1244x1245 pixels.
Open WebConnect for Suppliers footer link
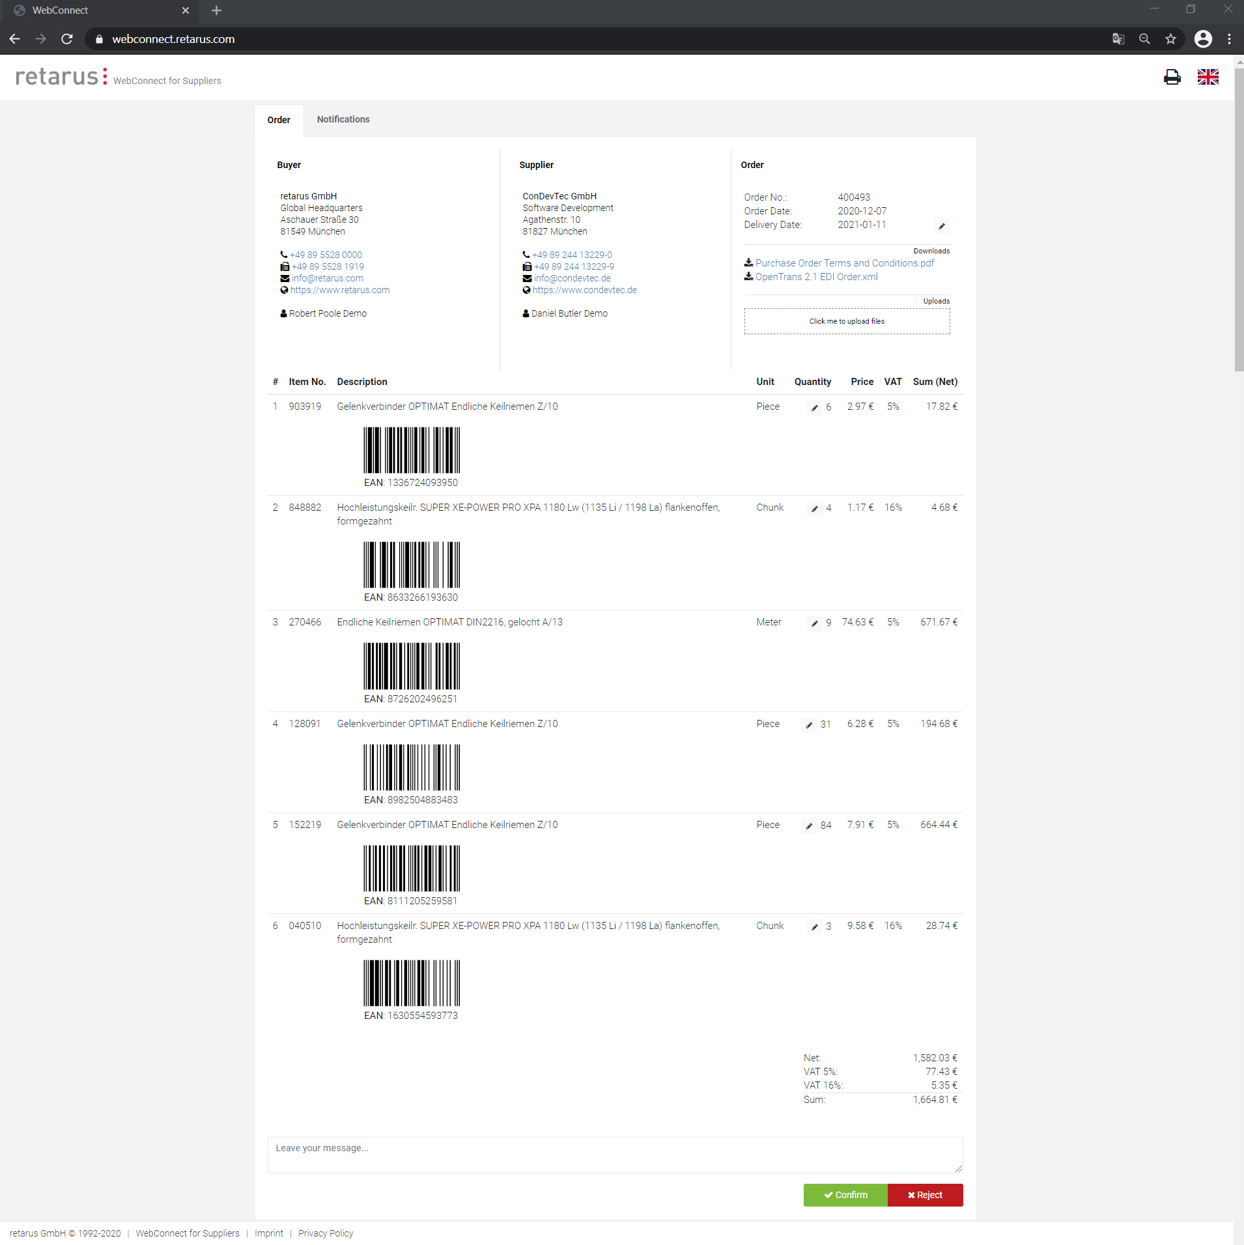click(188, 1233)
